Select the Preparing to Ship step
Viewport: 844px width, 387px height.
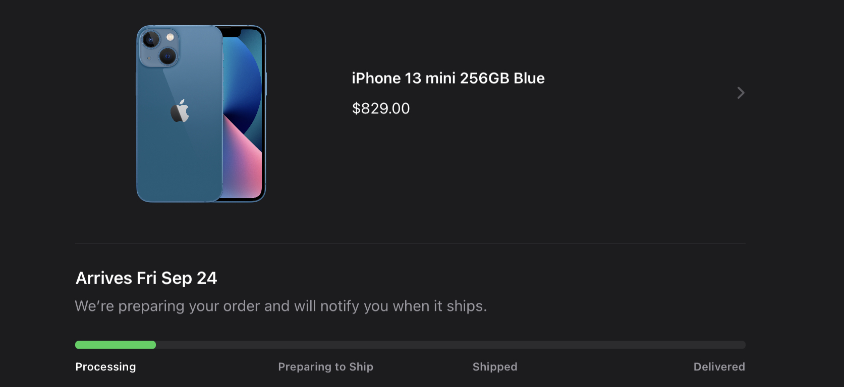[325, 367]
